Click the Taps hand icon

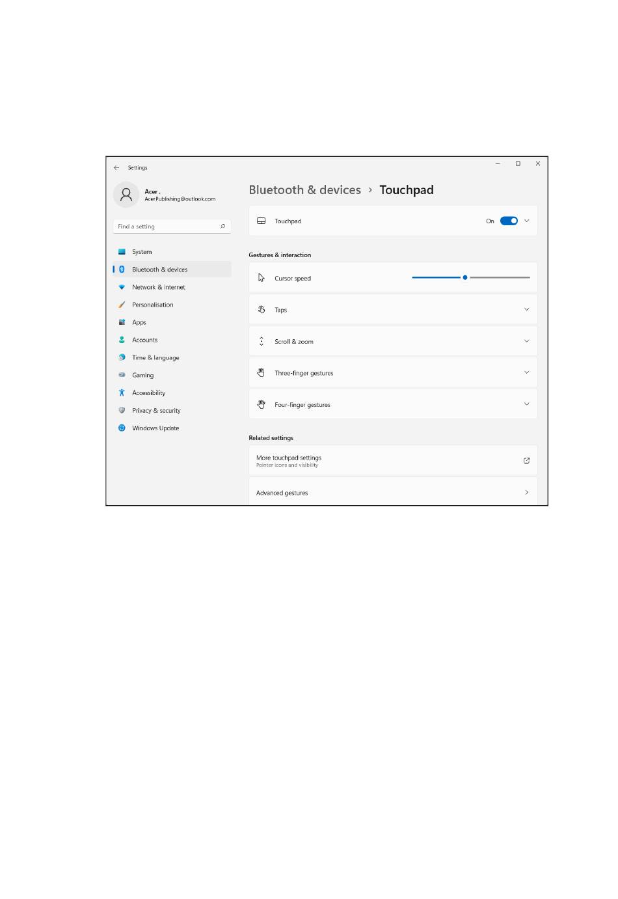pyautogui.click(x=262, y=310)
